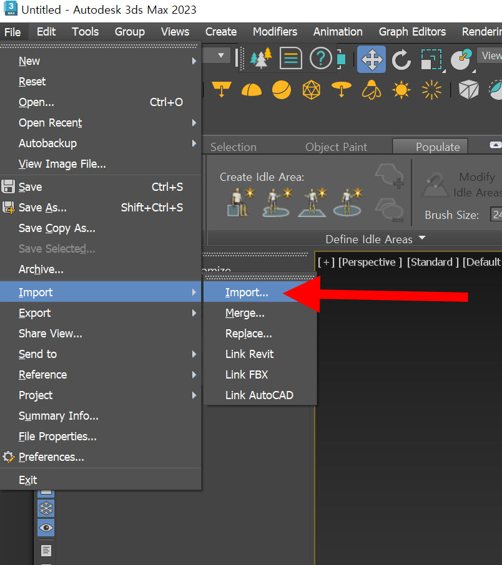Expand the Export submenu
Image resolution: width=502 pixels, height=565 pixels.
click(101, 313)
